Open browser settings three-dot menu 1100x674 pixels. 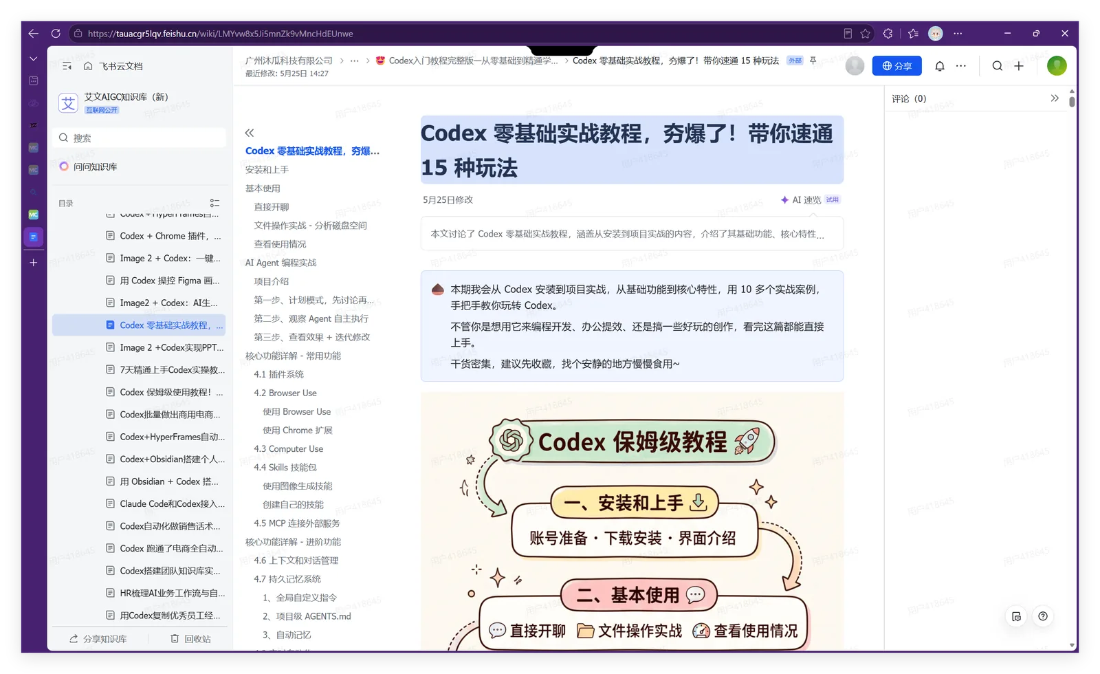click(958, 33)
